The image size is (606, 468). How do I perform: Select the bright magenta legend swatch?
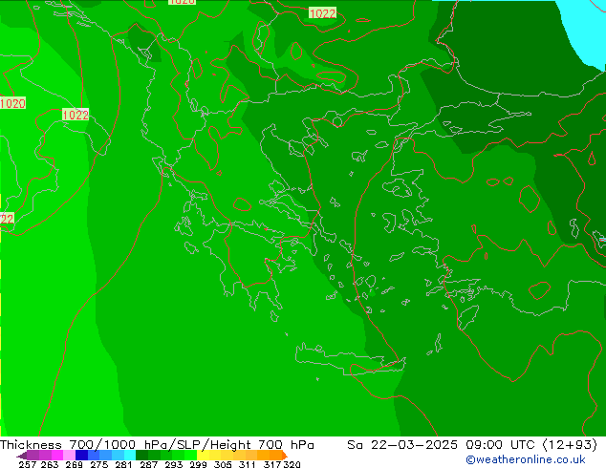pos(57,455)
